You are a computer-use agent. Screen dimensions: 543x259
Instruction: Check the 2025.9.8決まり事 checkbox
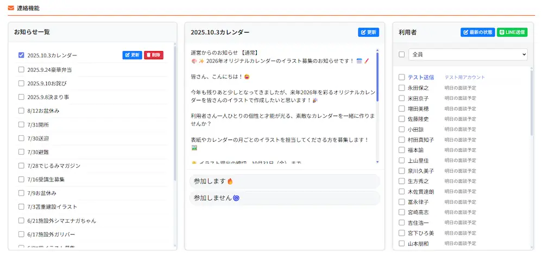point(21,97)
